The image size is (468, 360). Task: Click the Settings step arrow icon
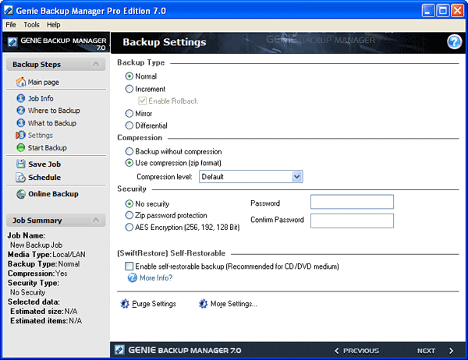20,135
